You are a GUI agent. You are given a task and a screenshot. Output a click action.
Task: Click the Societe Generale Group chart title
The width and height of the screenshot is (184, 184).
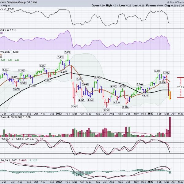tap(19, 2)
